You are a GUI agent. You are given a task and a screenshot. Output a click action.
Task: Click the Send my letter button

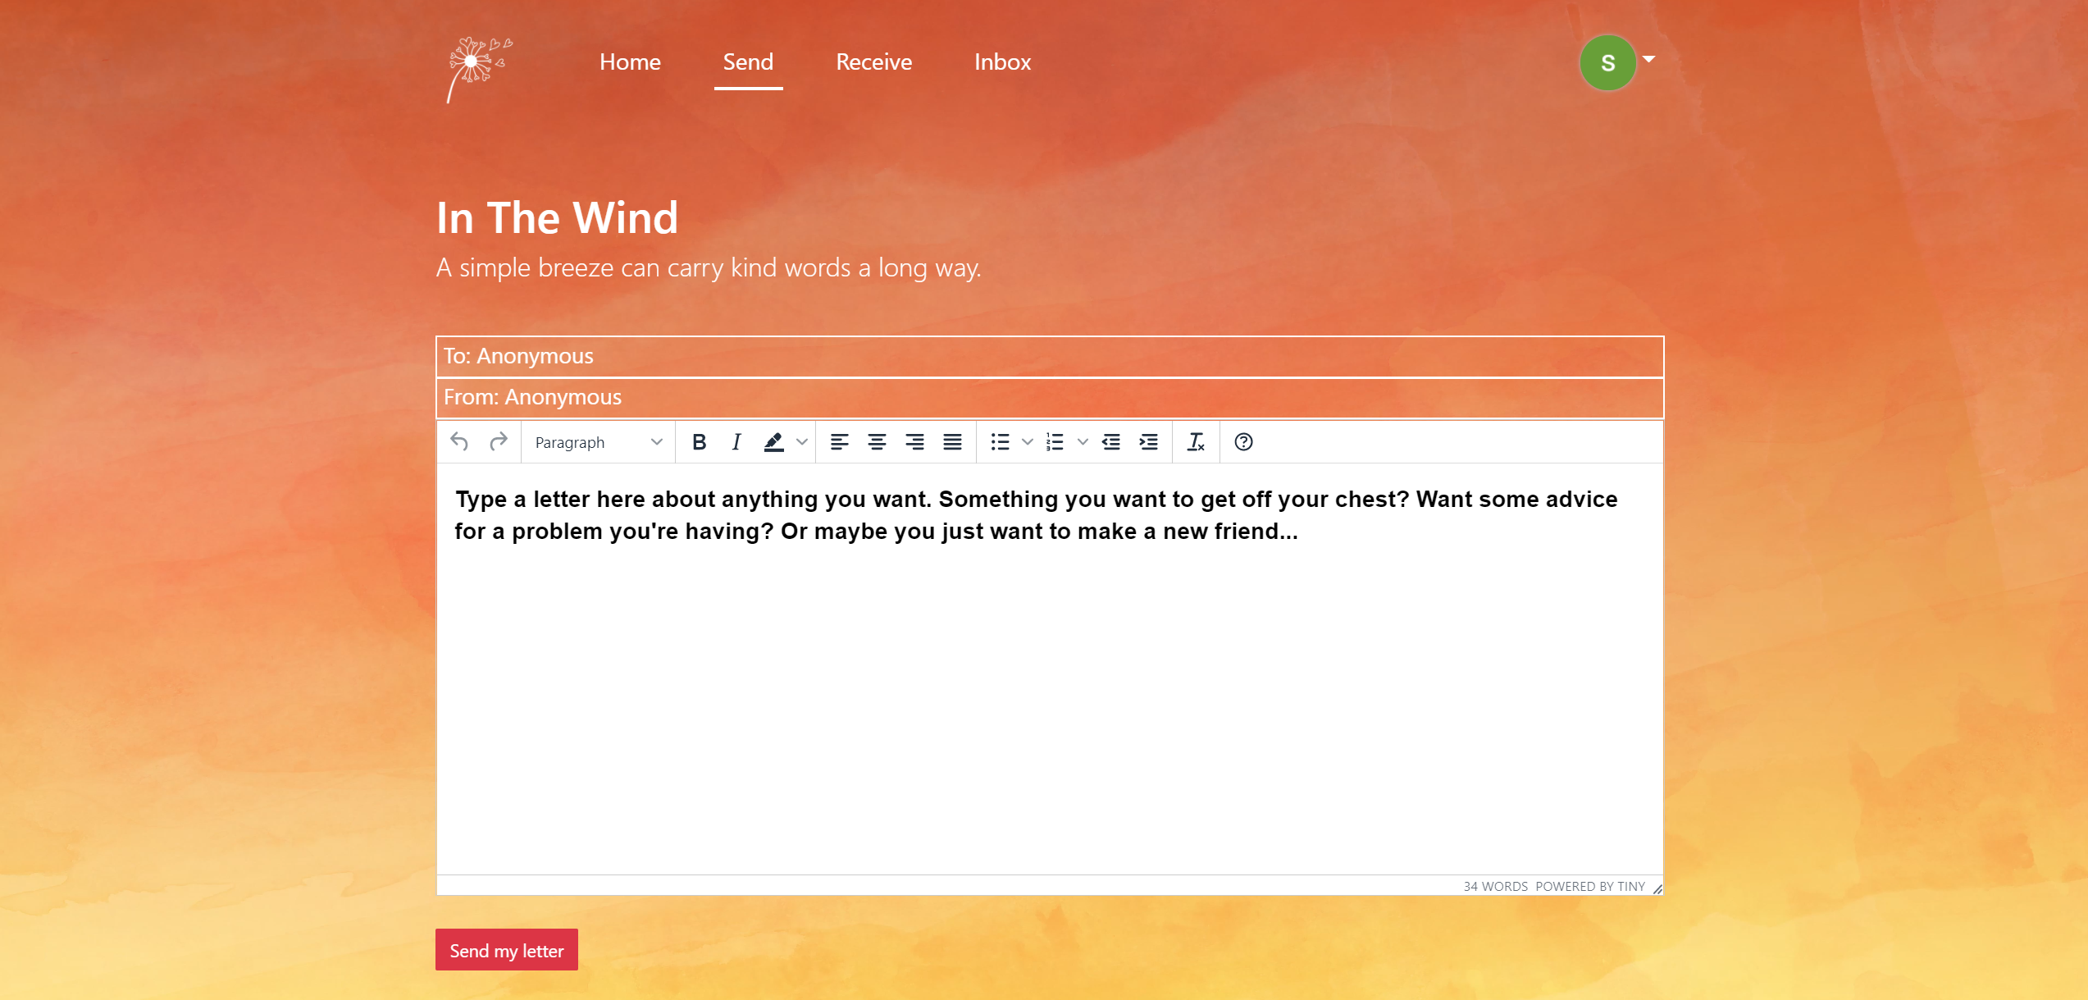click(506, 950)
